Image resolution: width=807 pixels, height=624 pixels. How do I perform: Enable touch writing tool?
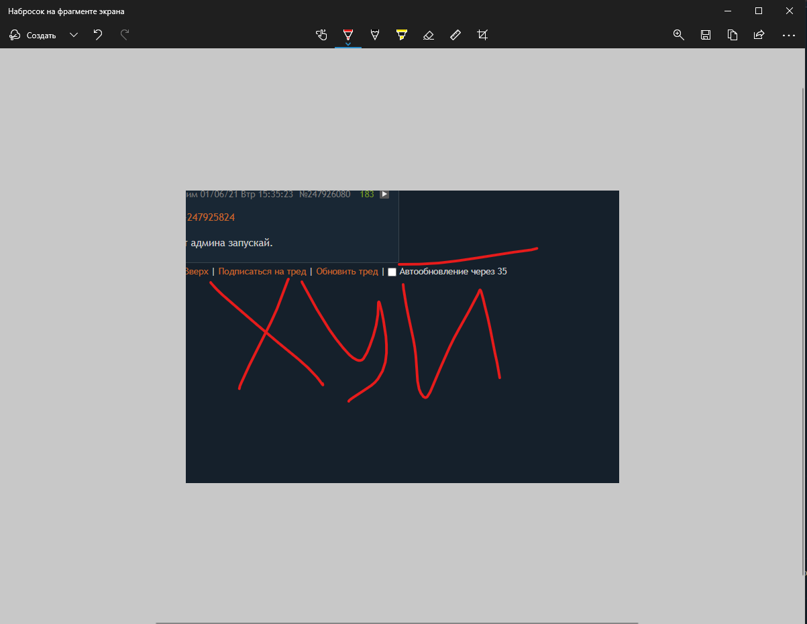point(321,35)
